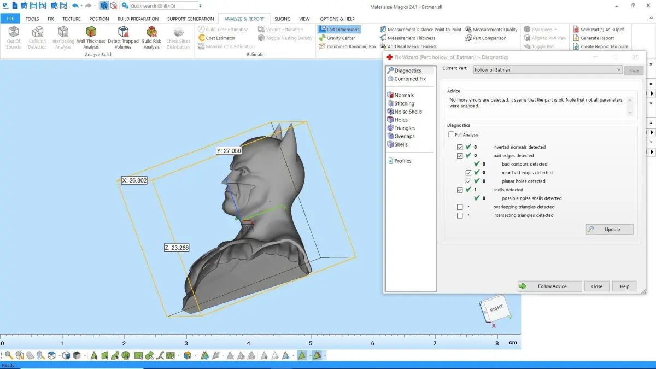Click the Redo arrow in quick access bar
This screenshot has width=656, height=369.
pyautogui.click(x=88, y=5)
